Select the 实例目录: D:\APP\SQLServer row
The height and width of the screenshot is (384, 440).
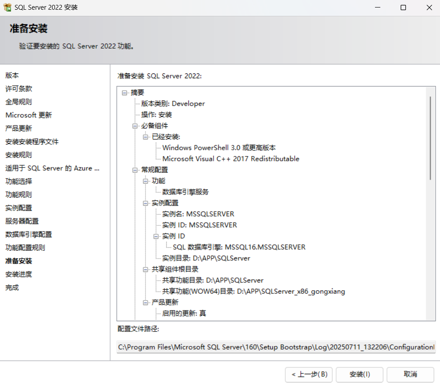[x=206, y=258]
